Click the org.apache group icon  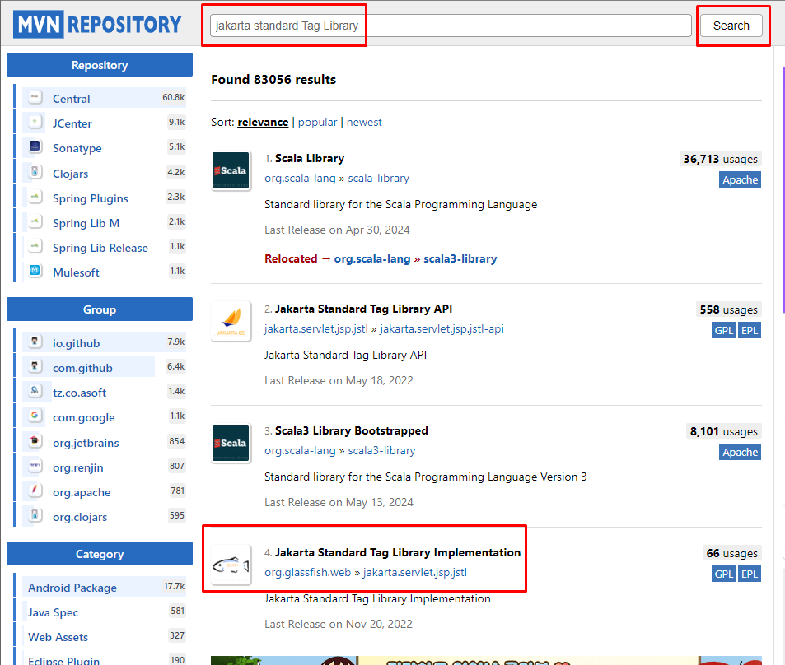click(35, 490)
